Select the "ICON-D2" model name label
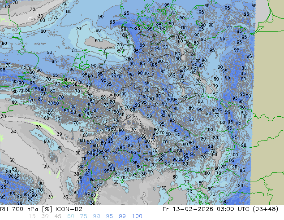Viewport: 284px width, 220px height. pyautogui.click(x=69, y=209)
